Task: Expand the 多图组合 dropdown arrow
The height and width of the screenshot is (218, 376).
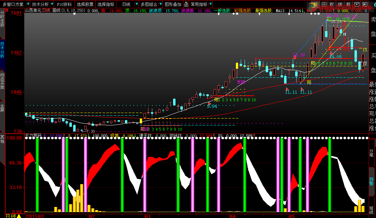Action: 161,4
